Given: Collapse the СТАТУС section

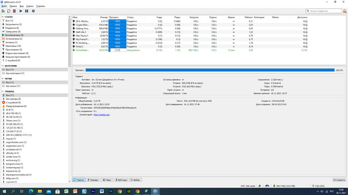Looking at the screenshot, I should coord(3,17).
